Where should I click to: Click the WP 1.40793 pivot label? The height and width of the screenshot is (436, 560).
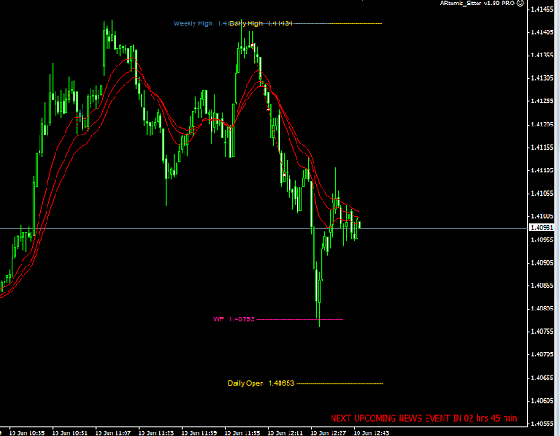click(234, 319)
